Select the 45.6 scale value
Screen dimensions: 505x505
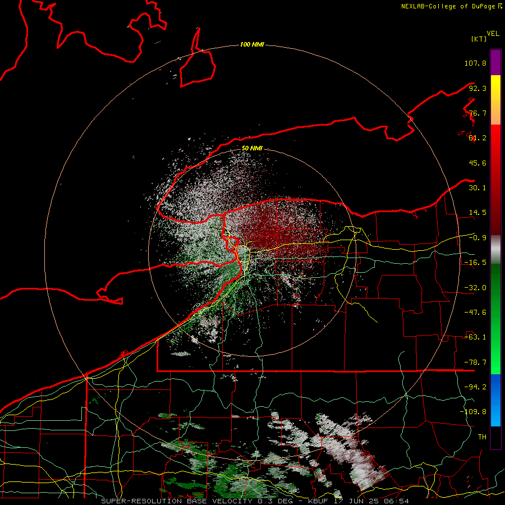478,163
